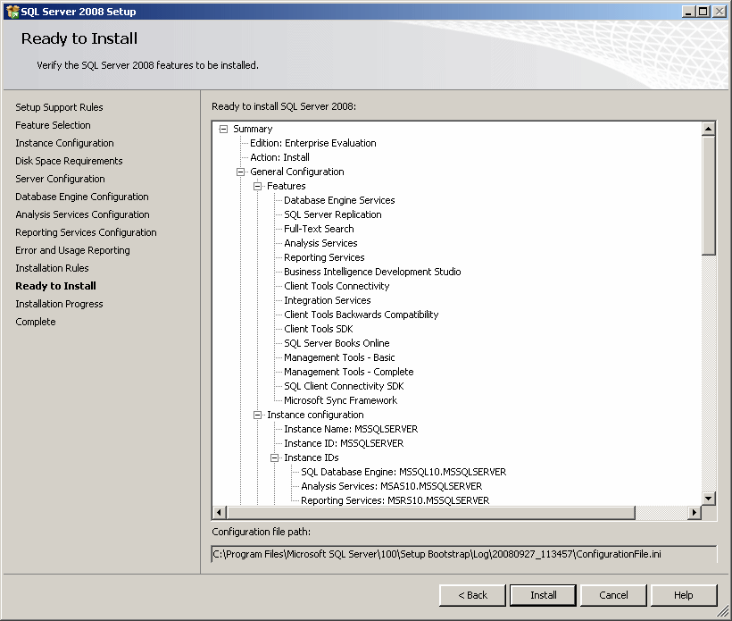Image resolution: width=732 pixels, height=621 pixels.
Task: Select the Instance configuration tree item
Action: click(315, 415)
